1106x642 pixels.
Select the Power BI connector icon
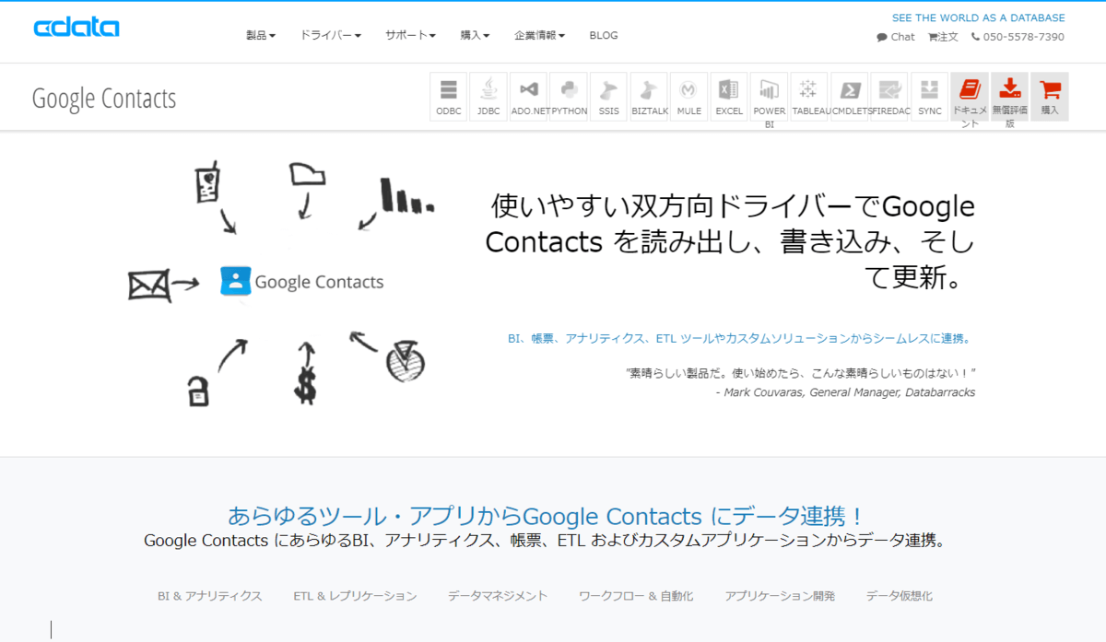coord(769,97)
